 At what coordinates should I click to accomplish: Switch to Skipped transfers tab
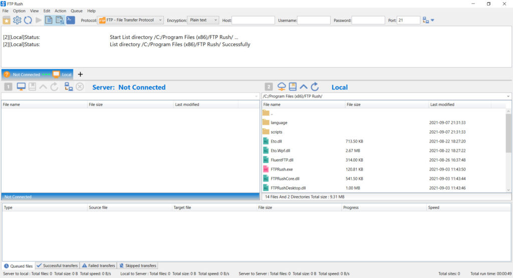pos(138,266)
